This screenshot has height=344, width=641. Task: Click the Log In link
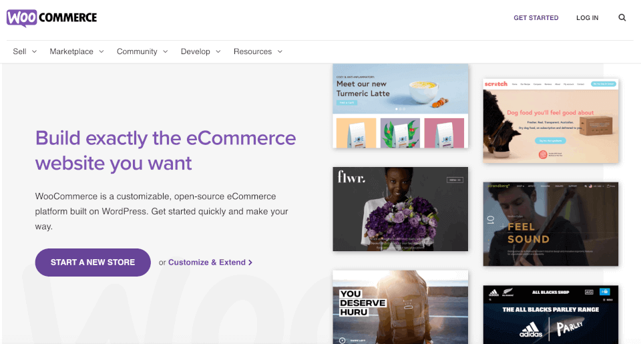coord(588,18)
